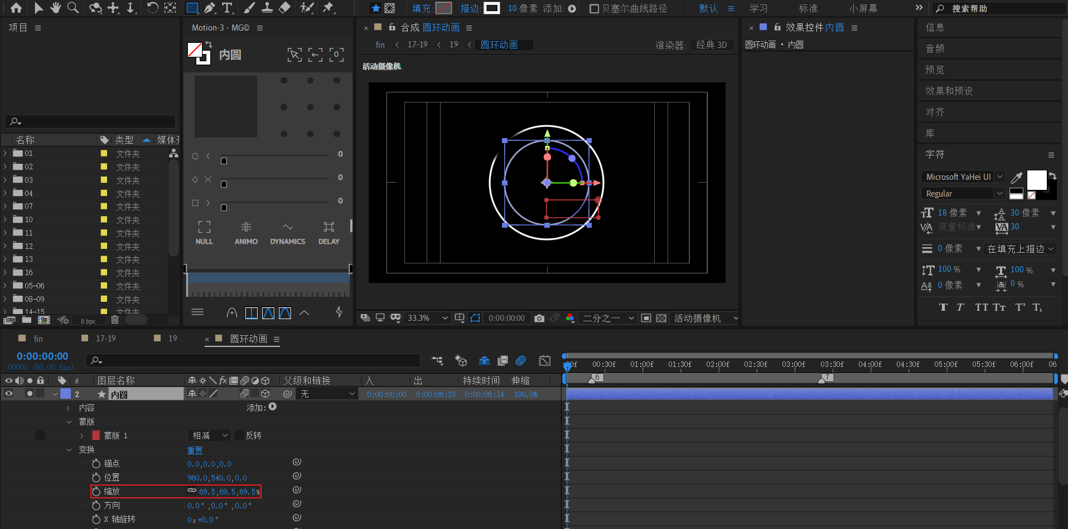Click the Faux Bold T icon
This screenshot has height=529, width=1068.
click(943, 307)
